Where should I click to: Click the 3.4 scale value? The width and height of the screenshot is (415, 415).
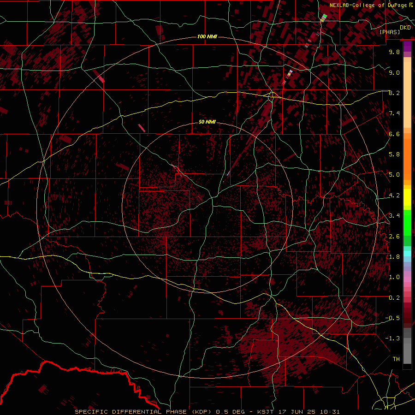coord(394,216)
